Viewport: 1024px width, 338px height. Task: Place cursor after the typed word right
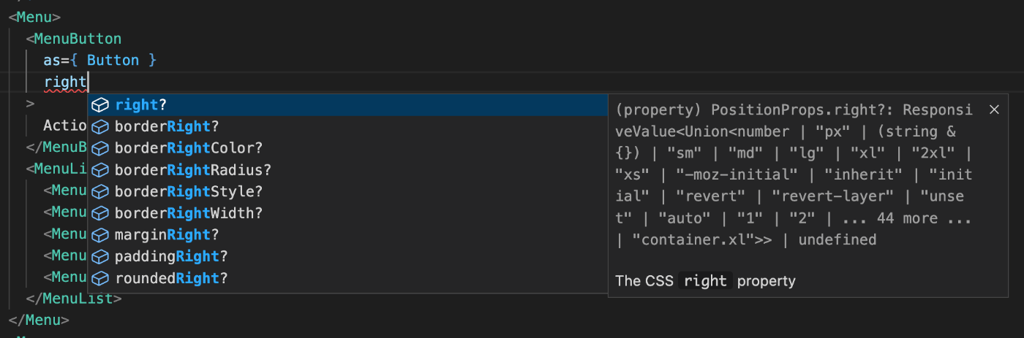[88, 82]
